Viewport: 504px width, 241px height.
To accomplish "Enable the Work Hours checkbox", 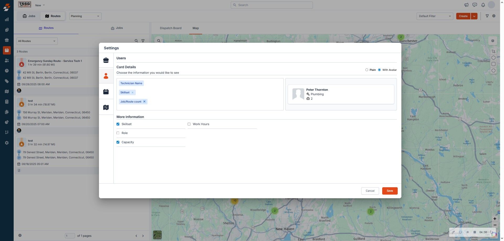I will coord(189,124).
